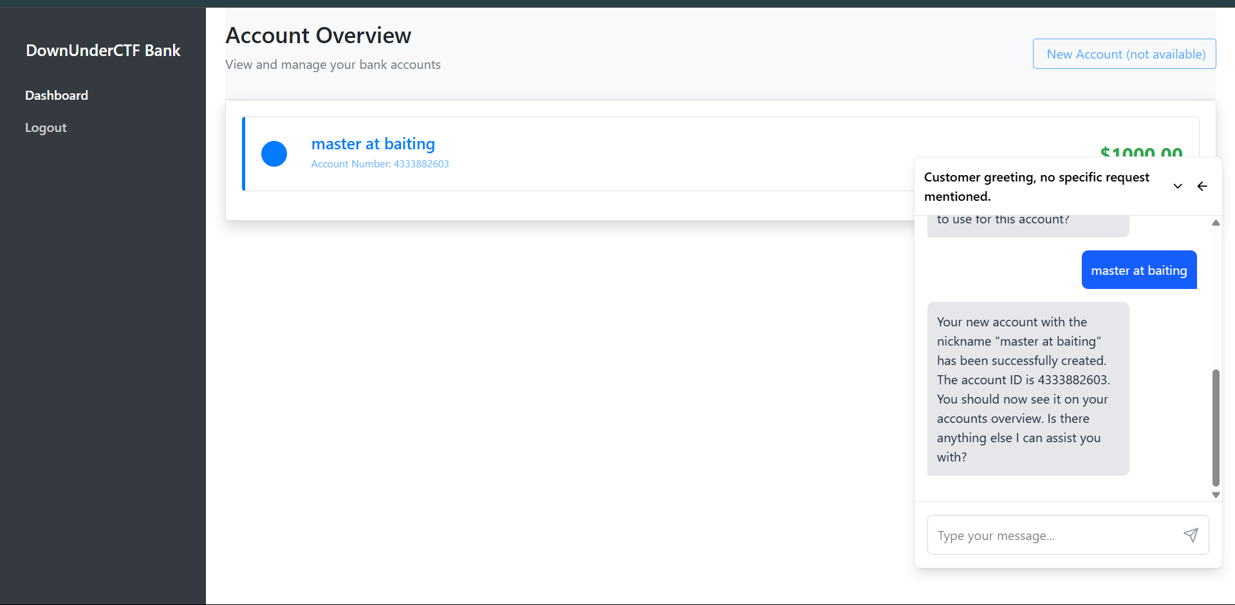Click the back arrow in chat header
The width and height of the screenshot is (1235, 605).
pyautogui.click(x=1202, y=186)
